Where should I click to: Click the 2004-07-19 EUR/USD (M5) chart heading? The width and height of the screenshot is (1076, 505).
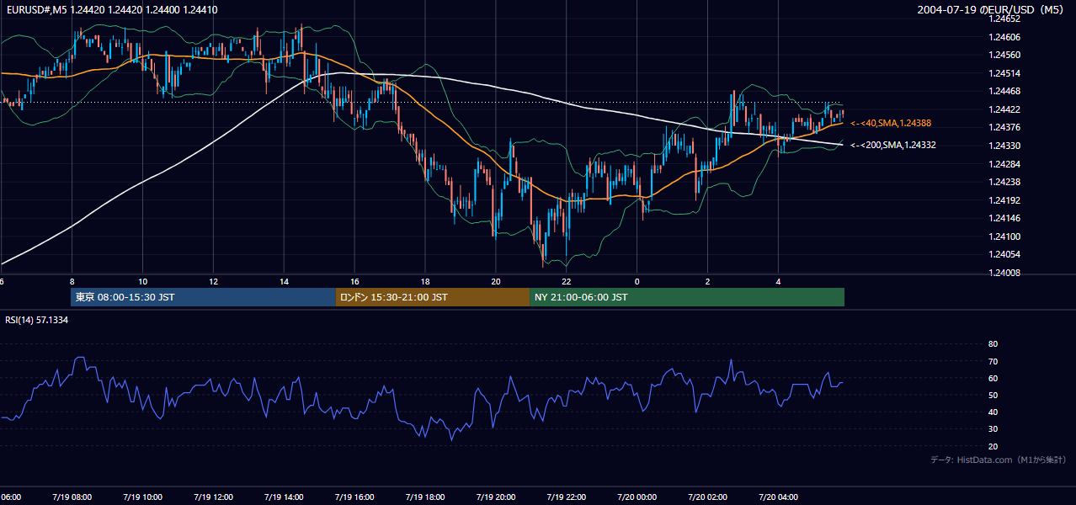pyautogui.click(x=988, y=9)
